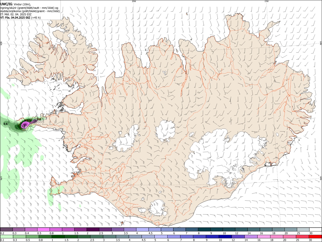Image resolution: width=322 pixels, height=242 pixels.
Task: Click the 20W longitude label
Action: click(x=134, y=1)
